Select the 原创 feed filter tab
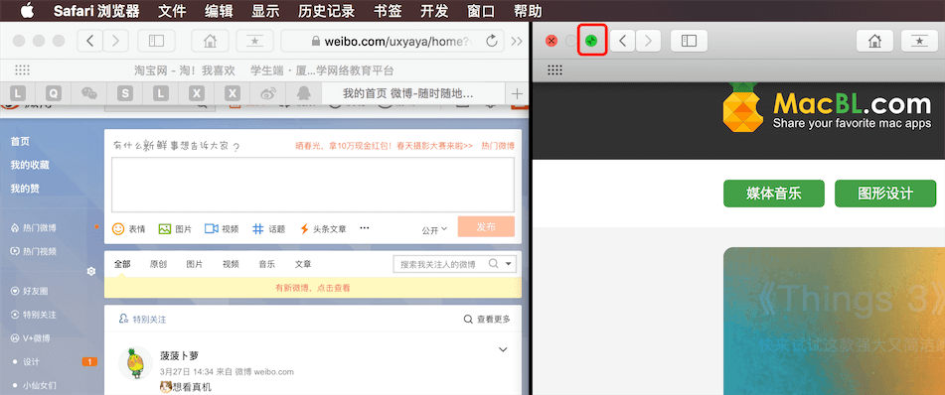This screenshot has width=945, height=395. pos(158,264)
